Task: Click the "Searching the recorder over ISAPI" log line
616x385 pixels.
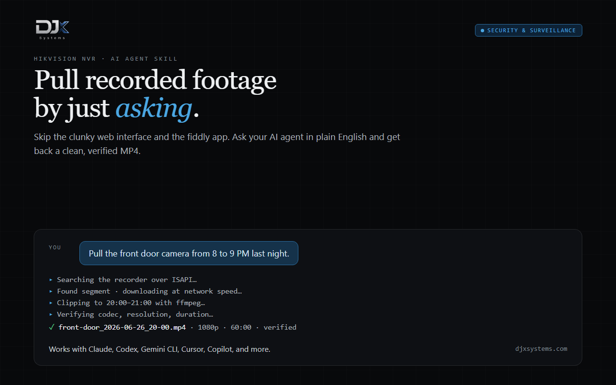Action: pos(127,280)
